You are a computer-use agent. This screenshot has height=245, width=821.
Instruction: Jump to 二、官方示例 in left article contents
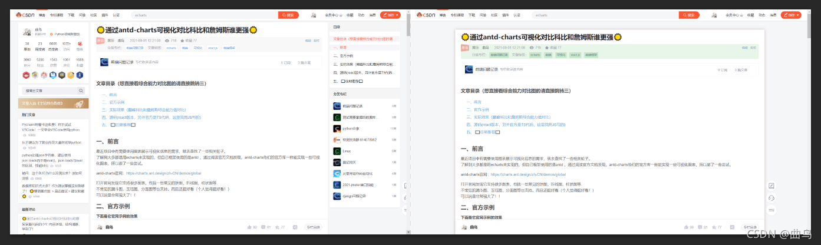coord(113,102)
